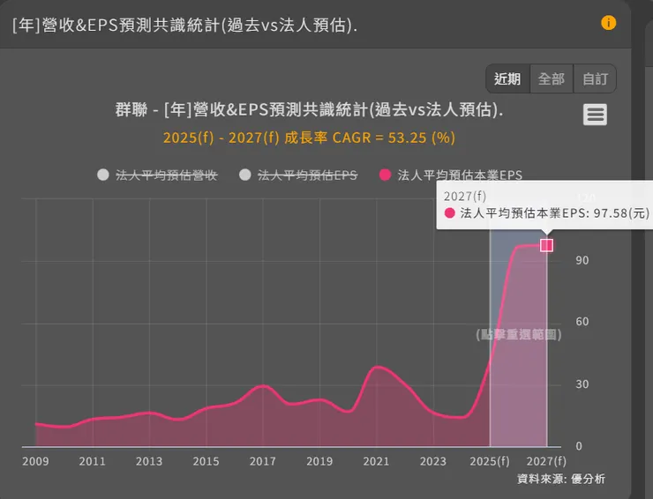Toggle the 法人平均預估本業EPS legend series

(x=451, y=175)
